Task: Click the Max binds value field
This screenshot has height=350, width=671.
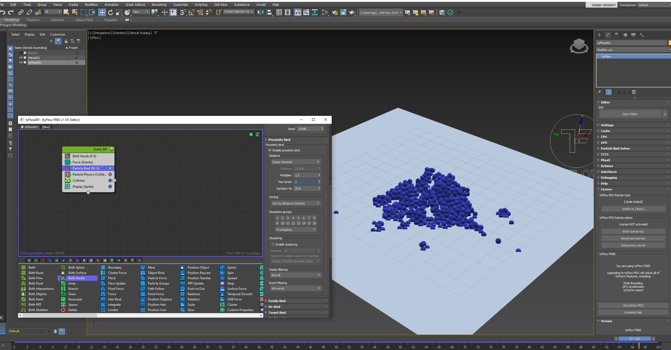Action: pyautogui.click(x=305, y=182)
